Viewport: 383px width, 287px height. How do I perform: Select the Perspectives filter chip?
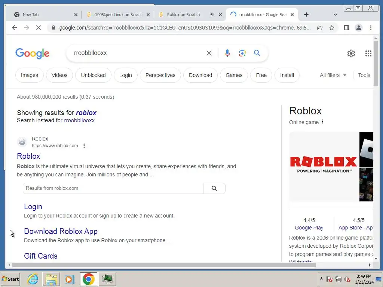[x=160, y=75]
